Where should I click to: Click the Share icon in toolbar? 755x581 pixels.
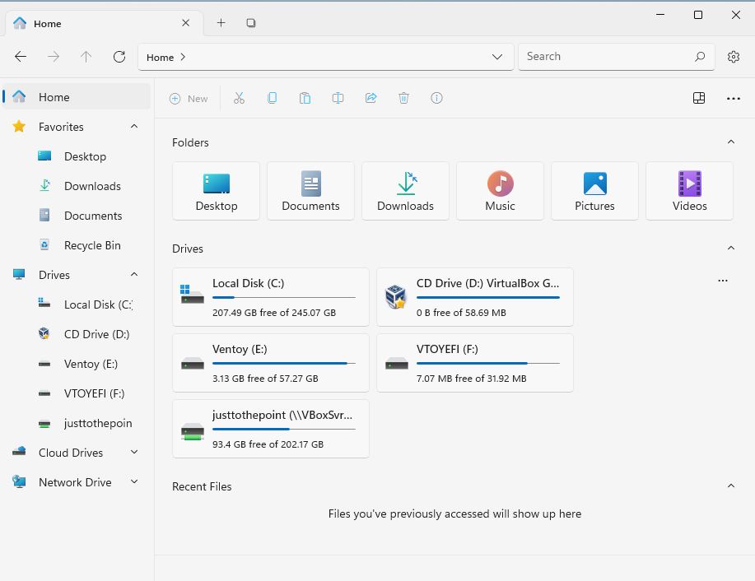[x=371, y=98]
